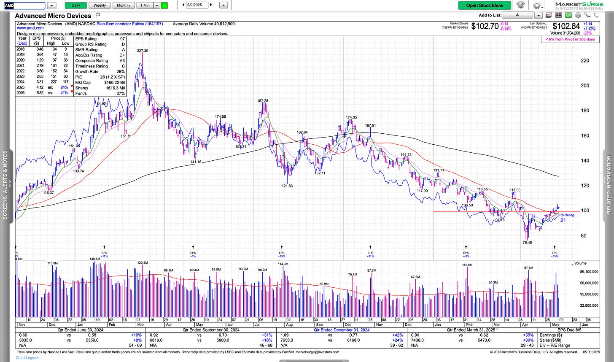Click the 76.48 price low label
The height and width of the screenshot is (362, 614).
[x=527, y=243]
